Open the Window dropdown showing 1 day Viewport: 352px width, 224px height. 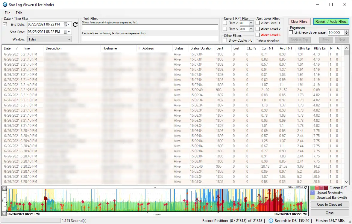pos(49,39)
